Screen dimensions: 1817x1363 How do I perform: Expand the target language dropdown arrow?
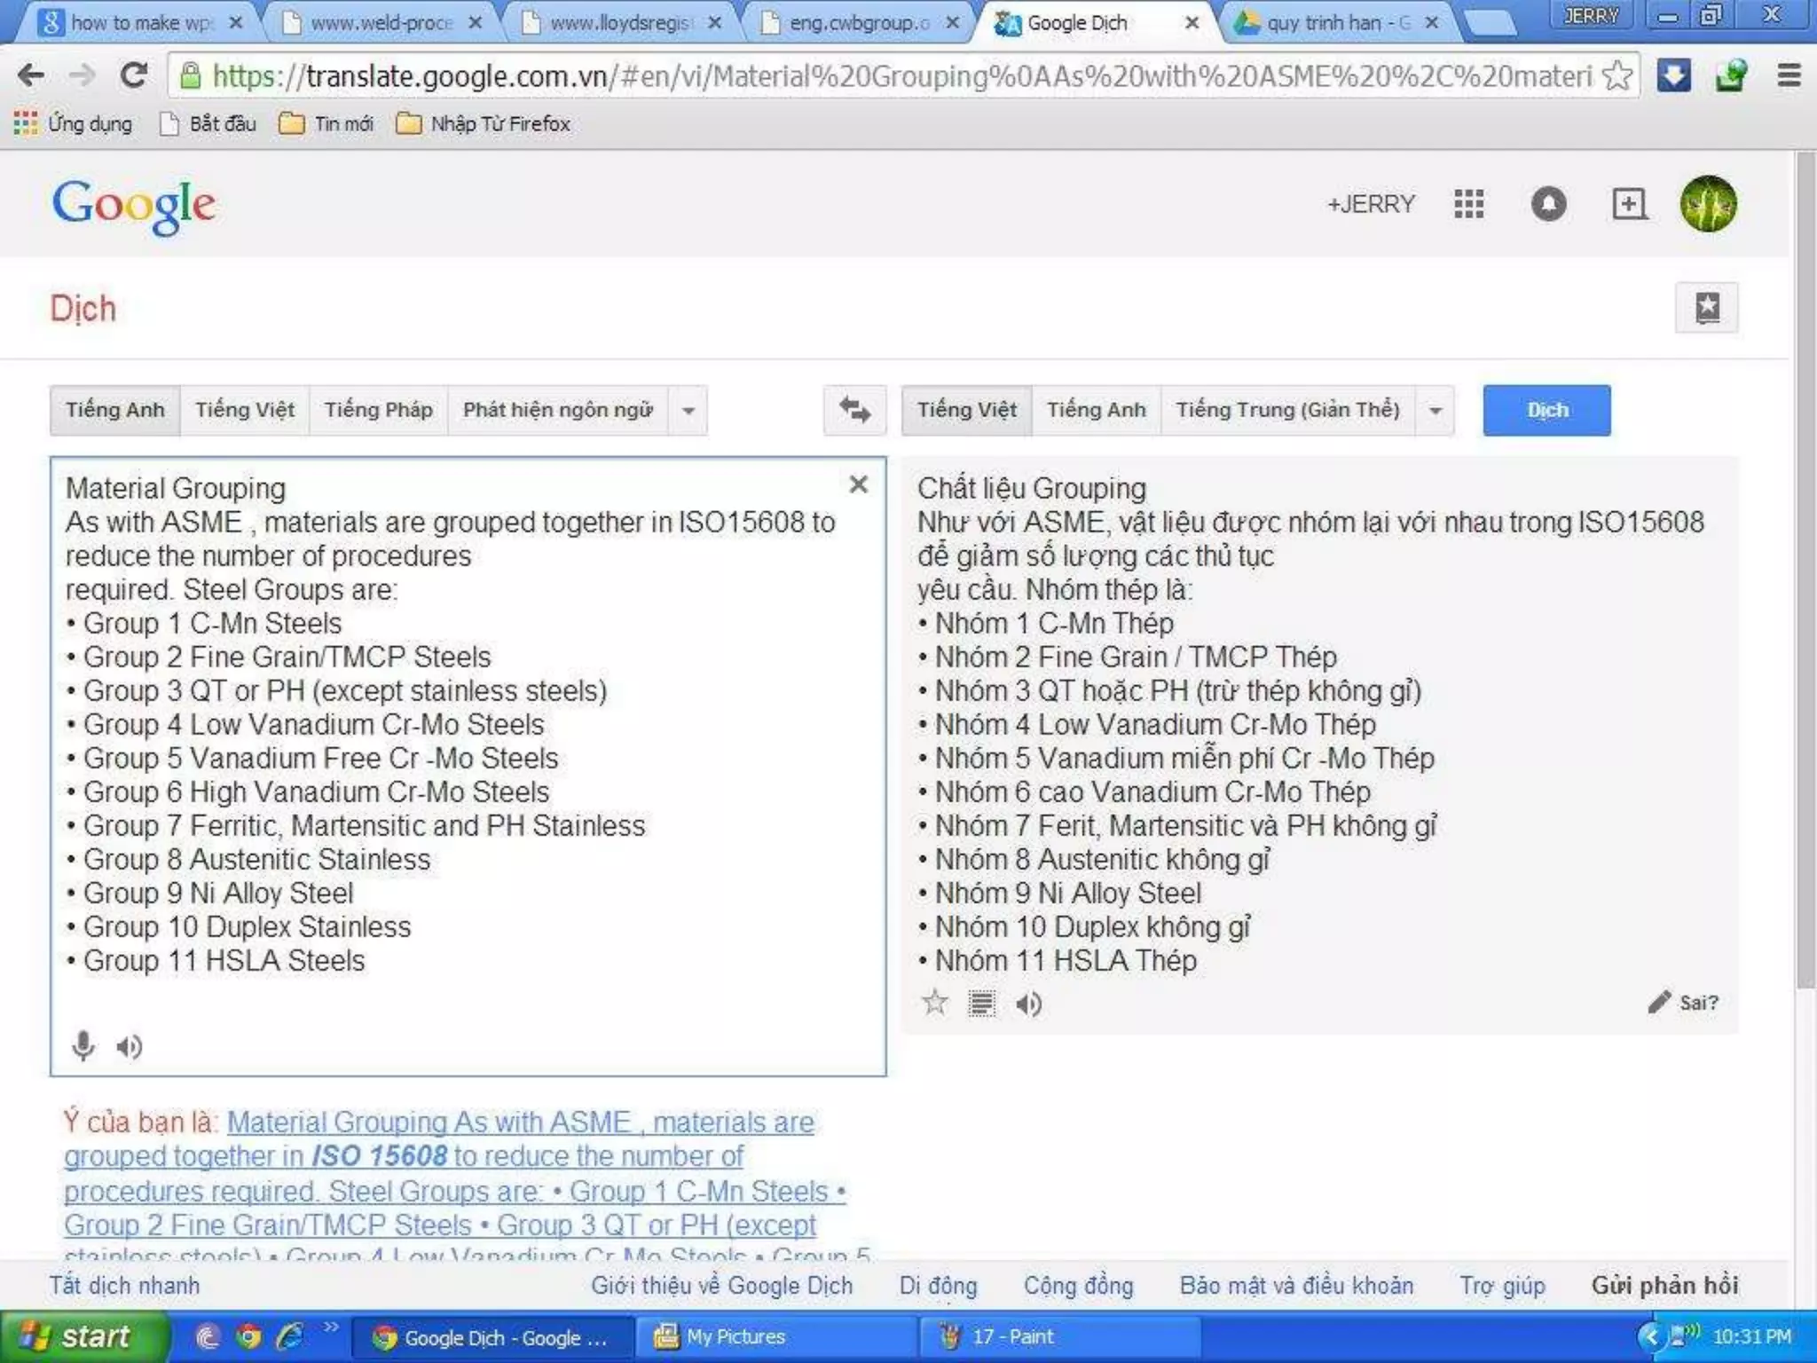[1436, 411]
